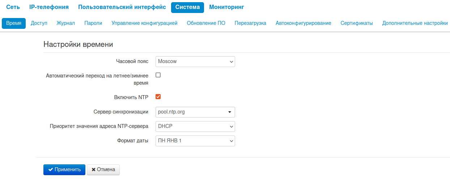Switch to the Пароли tab
Viewport: 450px width, 182px height.
coord(93,23)
